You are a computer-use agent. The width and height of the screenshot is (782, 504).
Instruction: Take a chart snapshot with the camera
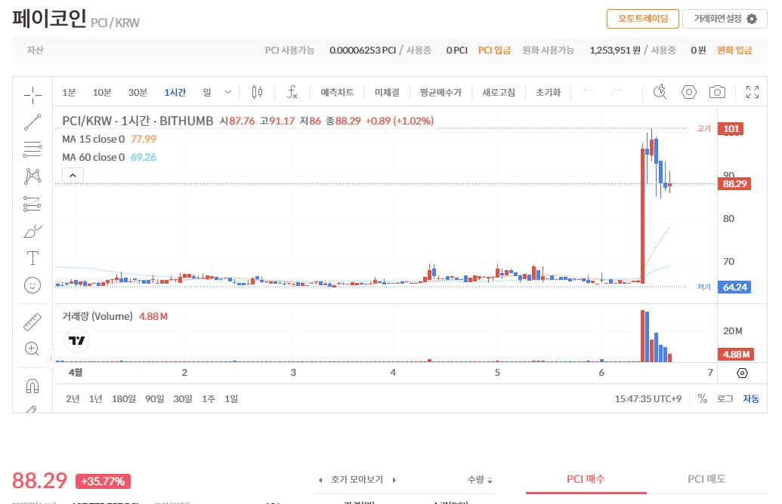(716, 91)
